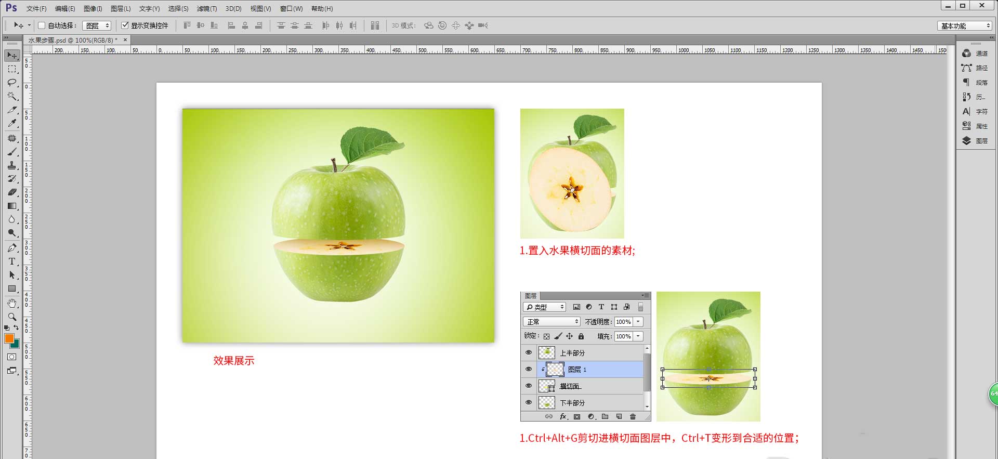Select the Hand tool

(x=12, y=303)
